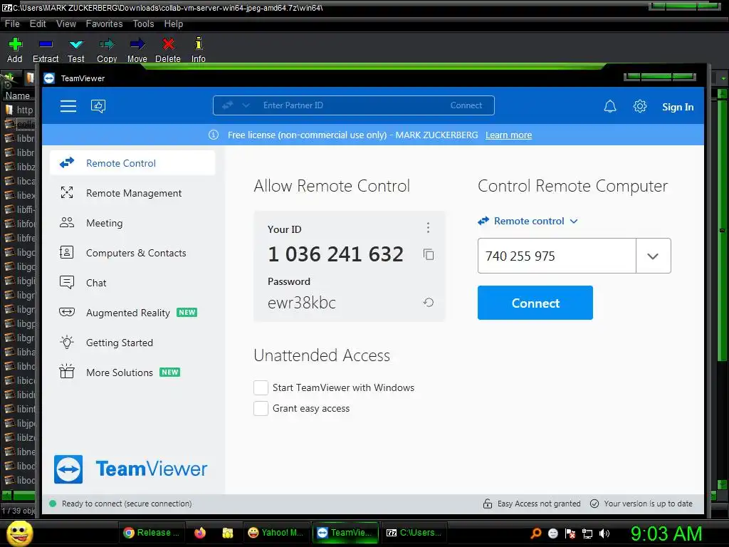Image resolution: width=729 pixels, height=547 pixels.
Task: Click Copy in the 7-Zip toolbar
Action: point(107,50)
